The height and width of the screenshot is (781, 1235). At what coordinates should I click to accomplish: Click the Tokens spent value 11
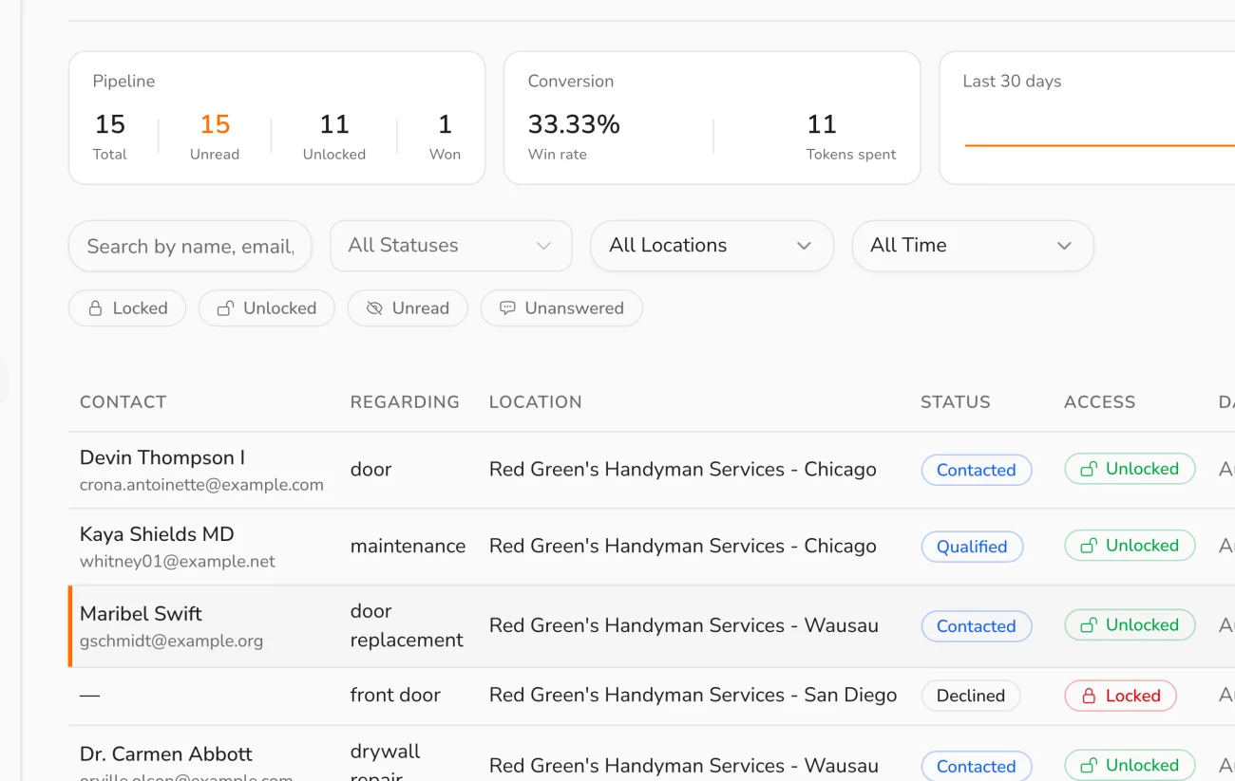[822, 124]
